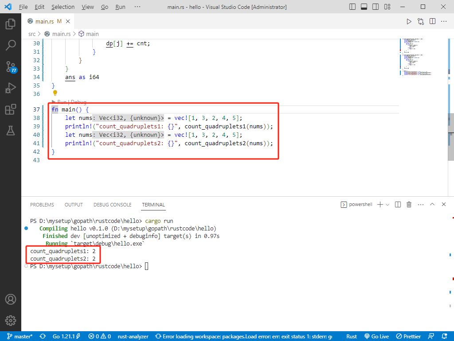The width and height of the screenshot is (454, 341).
Task: Open the Manage gear menu
Action: (11, 321)
